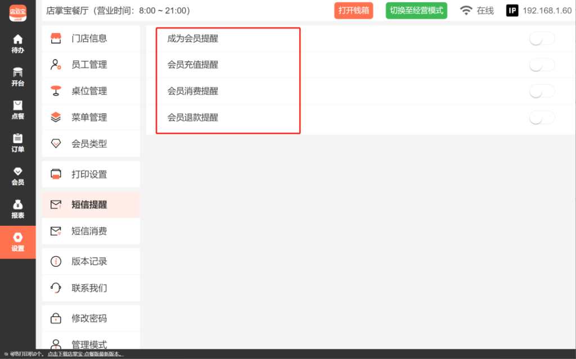Viewport: 576px width, 359px height.
Task: Click the 192.168.1.60 IP address
Action: pos(547,11)
